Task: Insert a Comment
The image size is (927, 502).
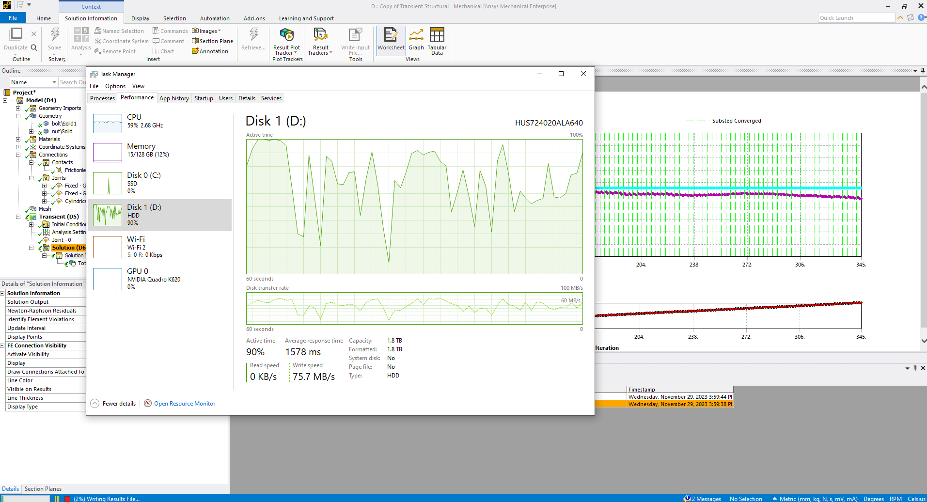Action: (168, 41)
